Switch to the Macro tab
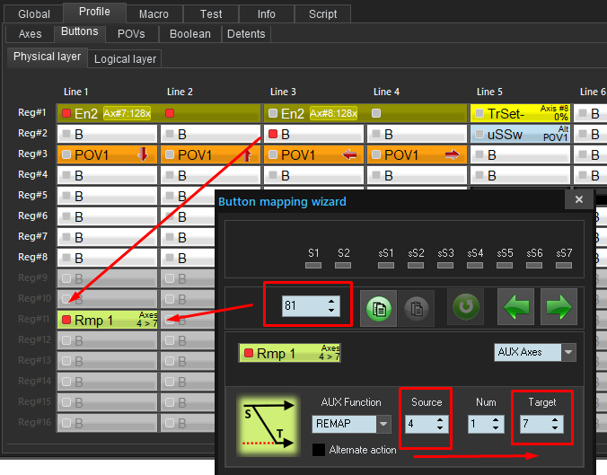 [154, 14]
